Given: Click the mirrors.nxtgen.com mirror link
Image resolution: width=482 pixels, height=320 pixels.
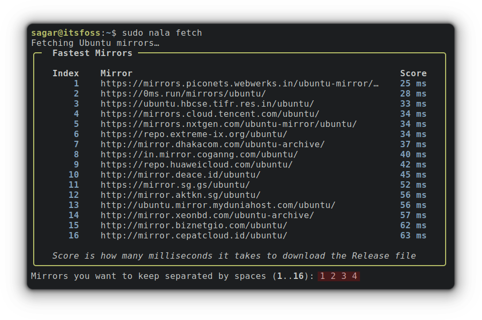Looking at the screenshot, I should [x=229, y=124].
